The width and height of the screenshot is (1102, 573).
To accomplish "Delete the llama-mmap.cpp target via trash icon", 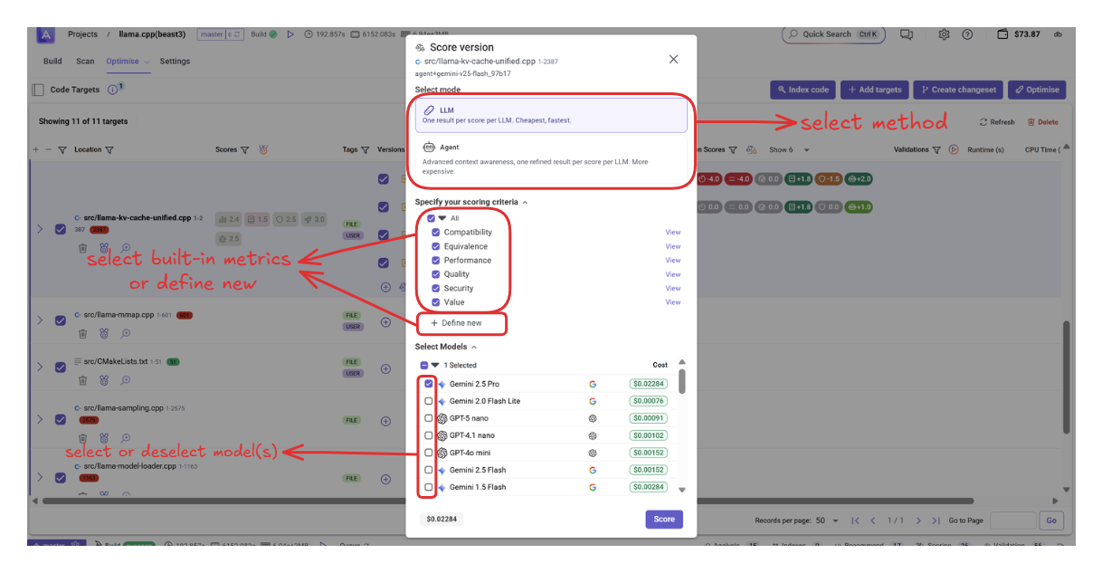I will click(82, 333).
